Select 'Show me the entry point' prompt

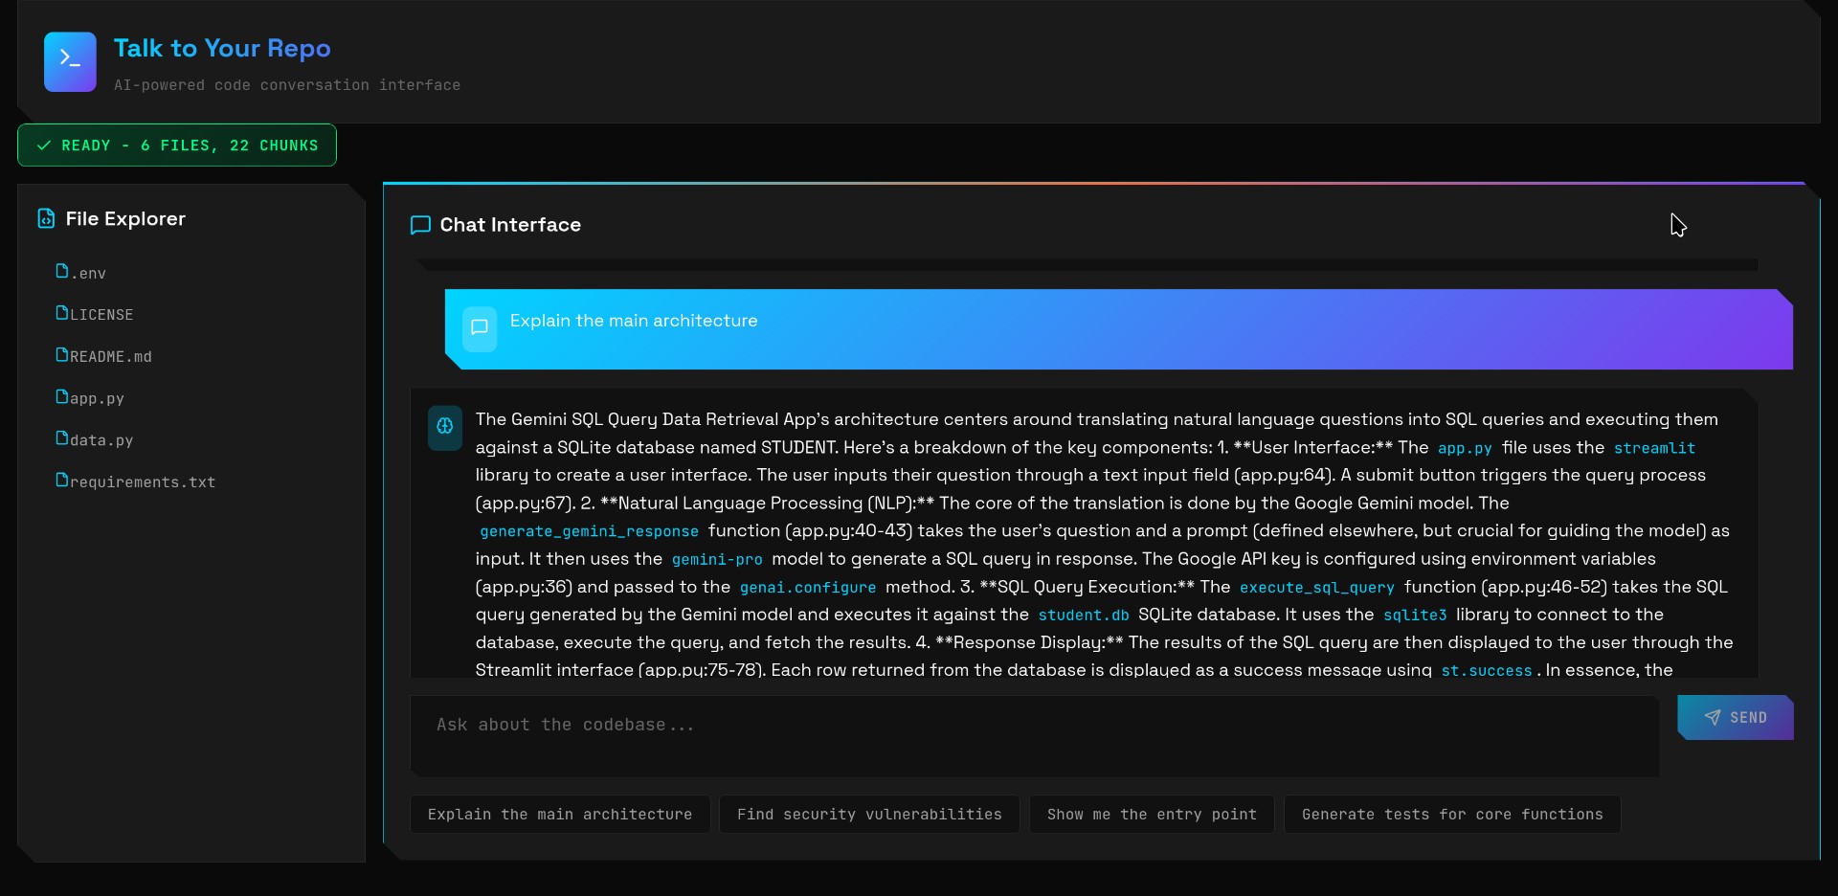click(1151, 815)
